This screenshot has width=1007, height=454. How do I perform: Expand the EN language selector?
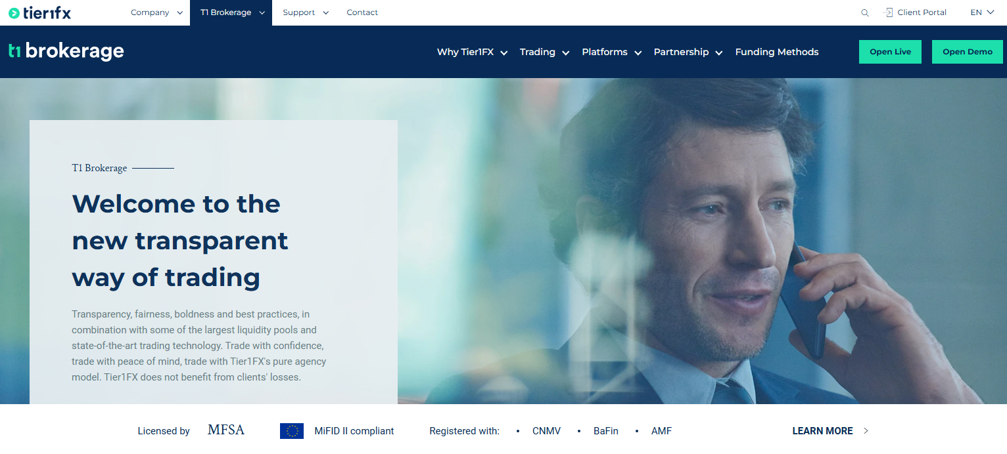[x=982, y=12]
